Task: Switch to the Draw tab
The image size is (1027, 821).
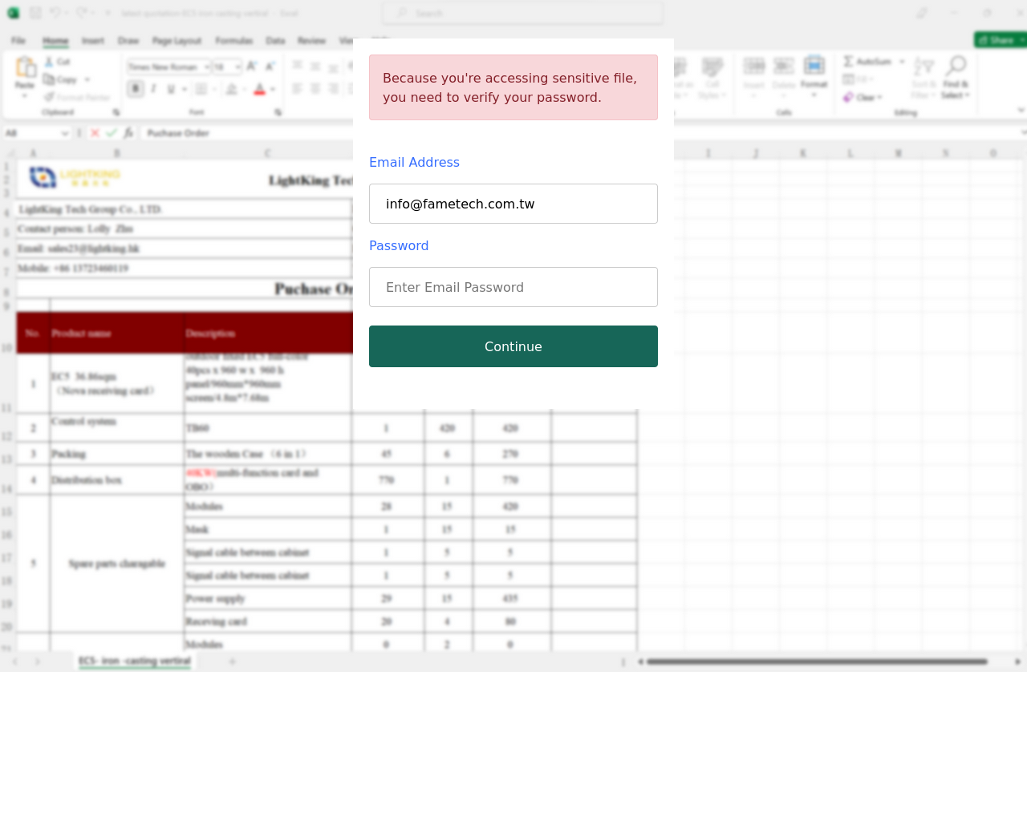Action: coord(128,40)
